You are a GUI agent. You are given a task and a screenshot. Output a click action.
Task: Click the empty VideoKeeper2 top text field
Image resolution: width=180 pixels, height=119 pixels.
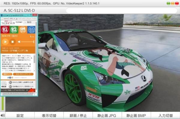tap(121, 10)
